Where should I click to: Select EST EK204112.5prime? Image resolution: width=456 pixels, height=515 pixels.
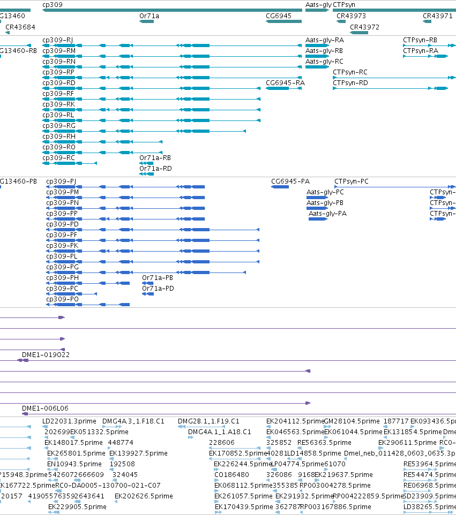tap(295, 421)
